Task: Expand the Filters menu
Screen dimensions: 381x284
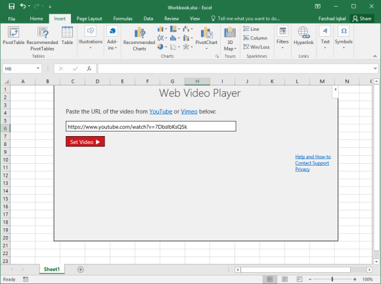Action: tap(282, 37)
